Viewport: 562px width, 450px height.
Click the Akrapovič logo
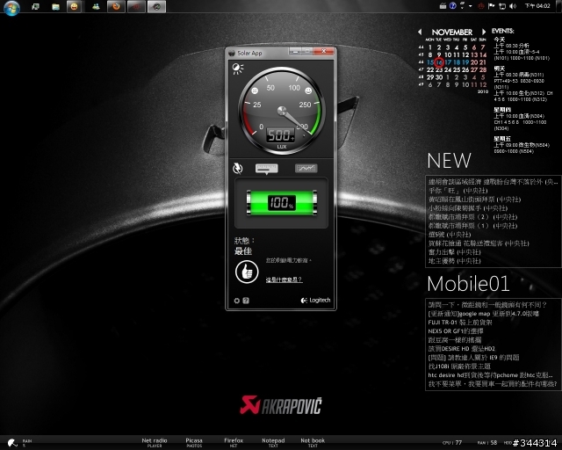[x=281, y=405]
